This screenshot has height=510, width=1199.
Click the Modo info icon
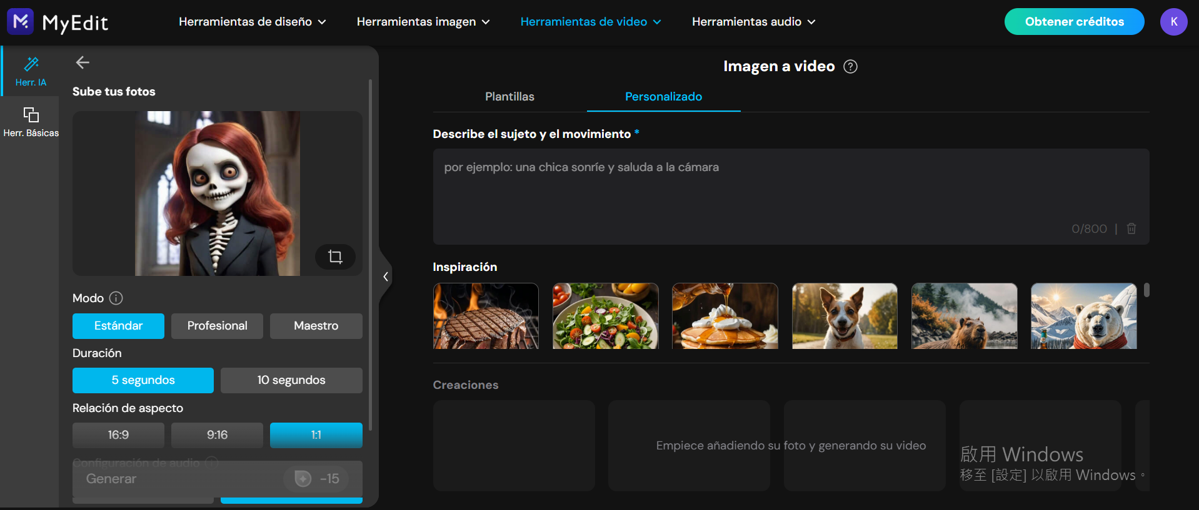pos(116,298)
